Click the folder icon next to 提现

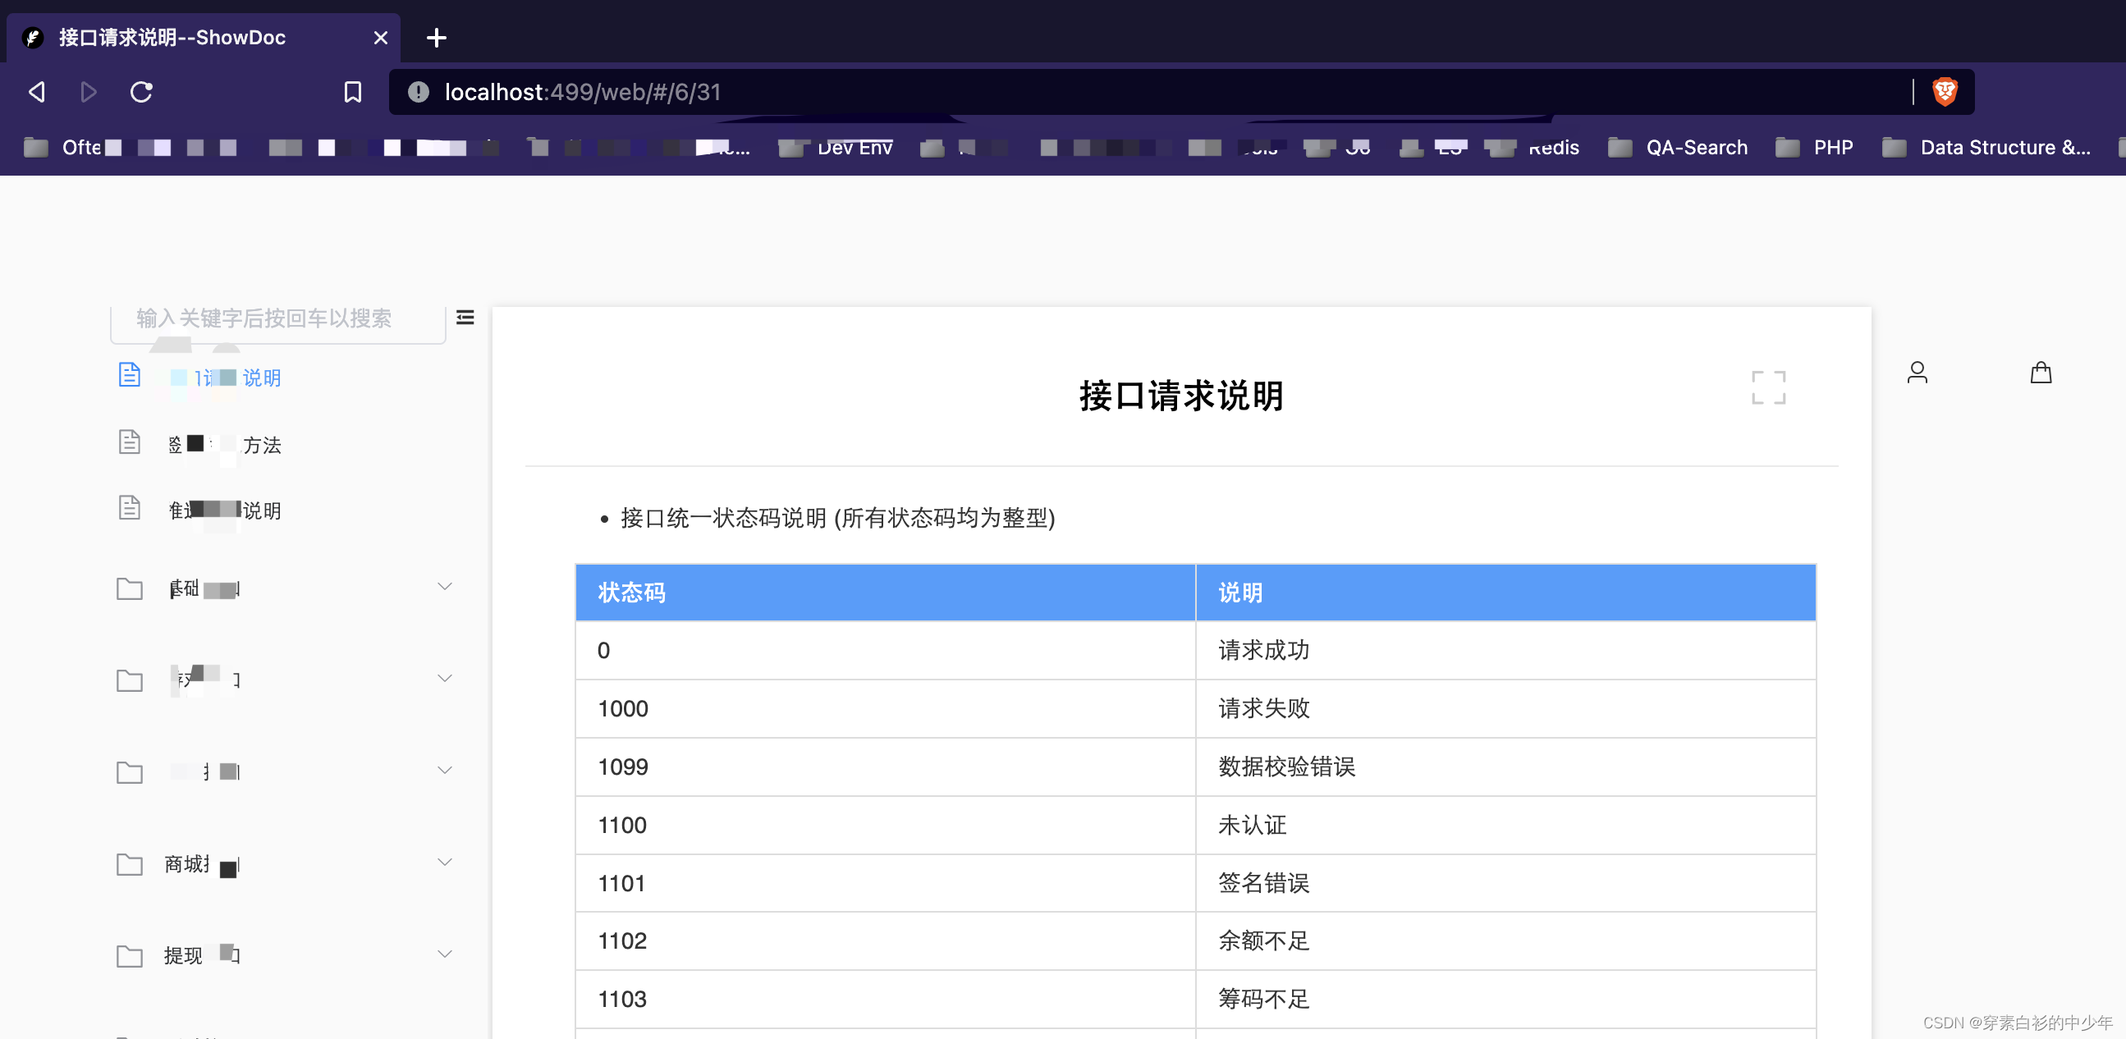point(130,954)
